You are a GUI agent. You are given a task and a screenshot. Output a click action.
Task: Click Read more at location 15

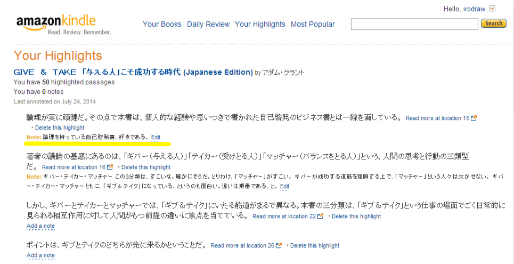point(437,118)
